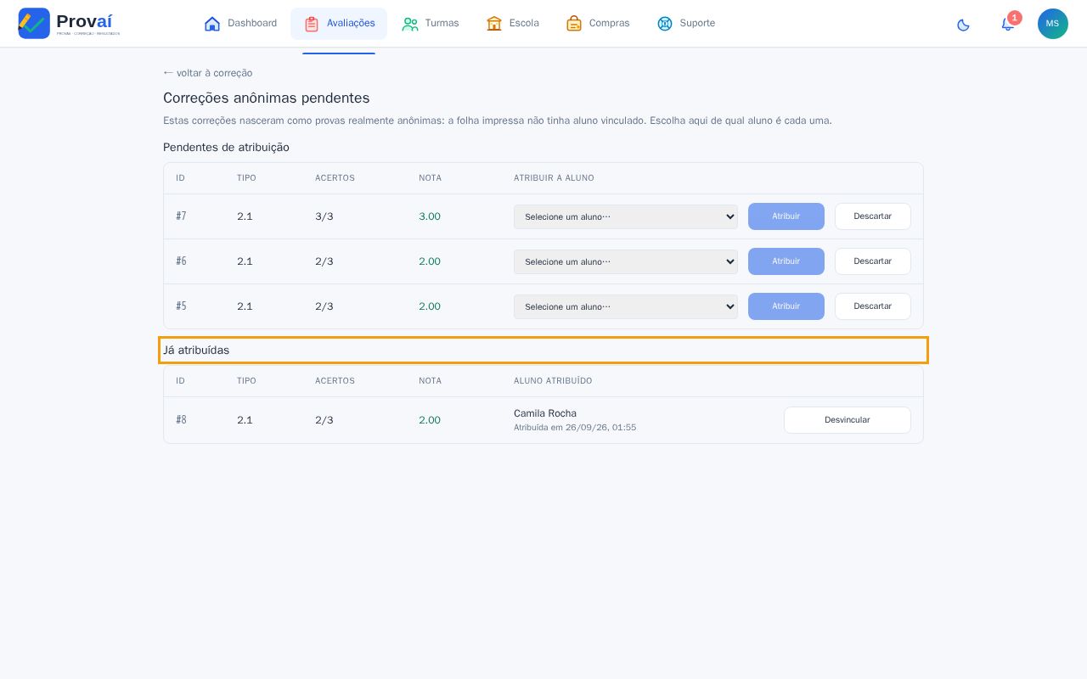Open Compras shopping bag icon
The width and height of the screenshot is (1087, 679).
pos(574,24)
